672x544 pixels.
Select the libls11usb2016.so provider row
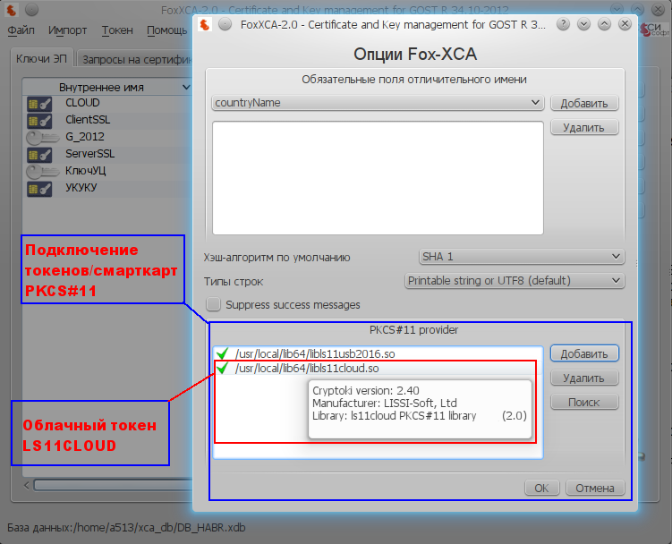click(378, 353)
